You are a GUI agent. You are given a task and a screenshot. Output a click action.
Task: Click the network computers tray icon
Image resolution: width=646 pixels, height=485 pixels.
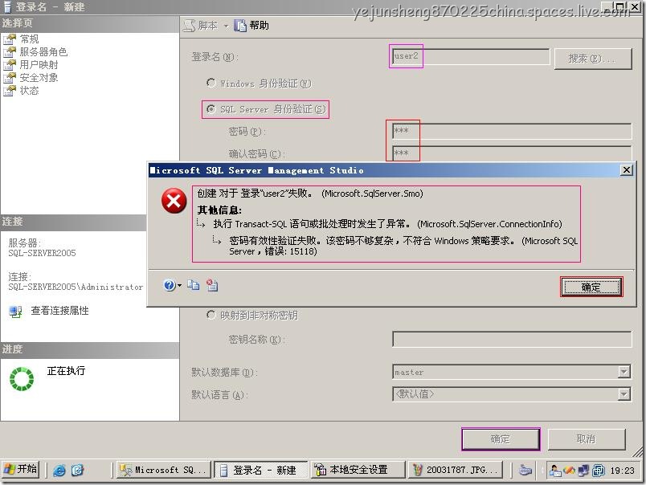point(583,470)
